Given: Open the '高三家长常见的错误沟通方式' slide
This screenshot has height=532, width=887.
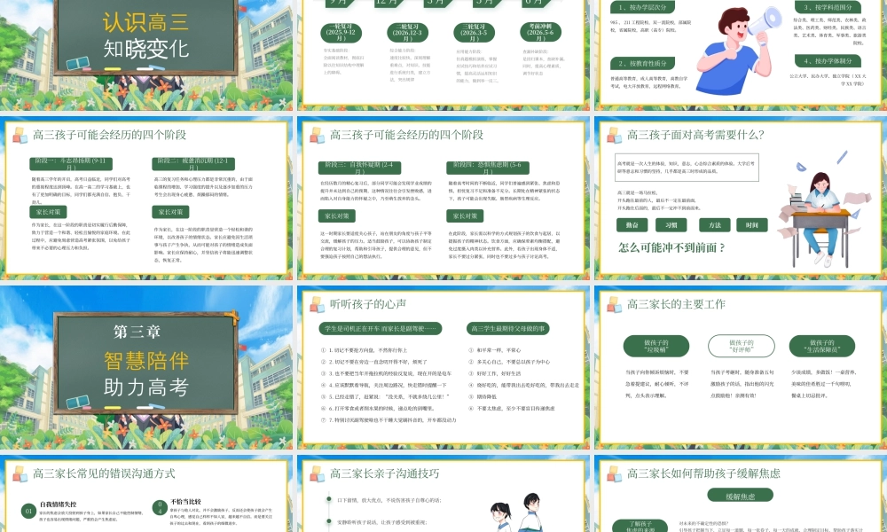Looking at the screenshot, I should (146, 494).
